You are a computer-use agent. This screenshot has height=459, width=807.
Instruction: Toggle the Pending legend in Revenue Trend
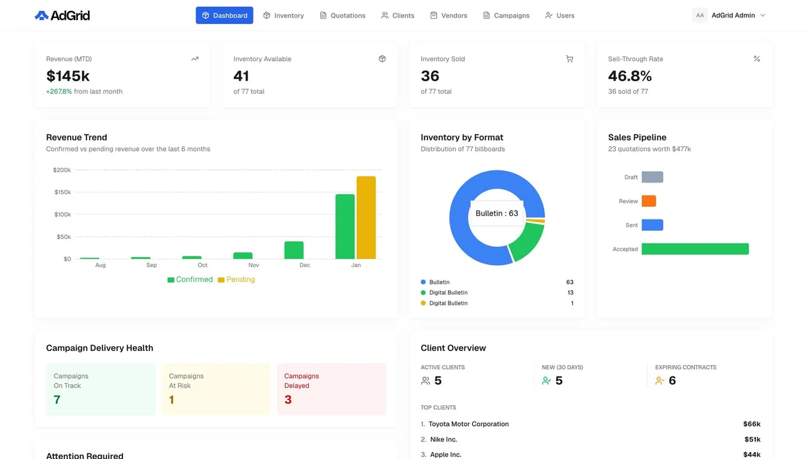(x=235, y=279)
